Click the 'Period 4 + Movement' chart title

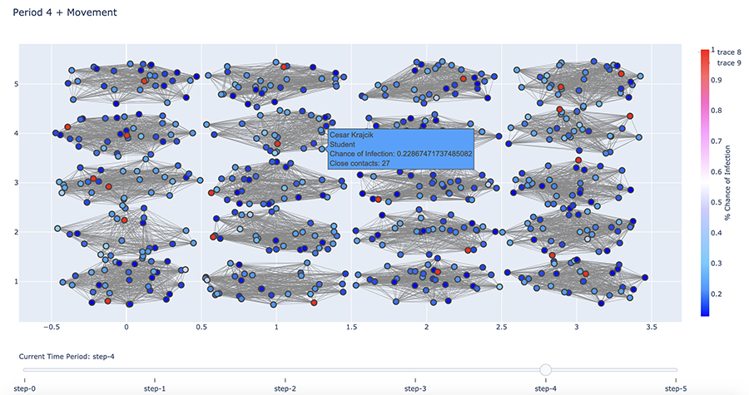pyautogui.click(x=65, y=13)
